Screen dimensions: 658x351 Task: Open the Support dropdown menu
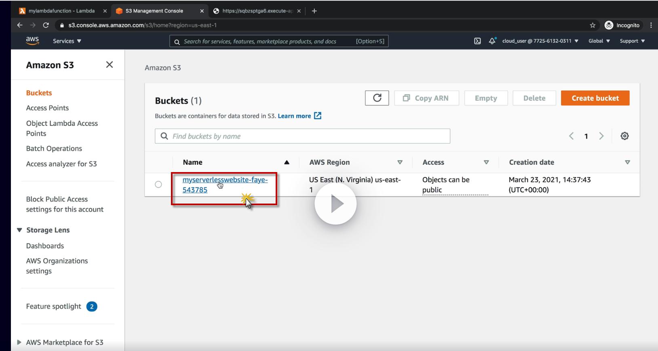pyautogui.click(x=632, y=41)
